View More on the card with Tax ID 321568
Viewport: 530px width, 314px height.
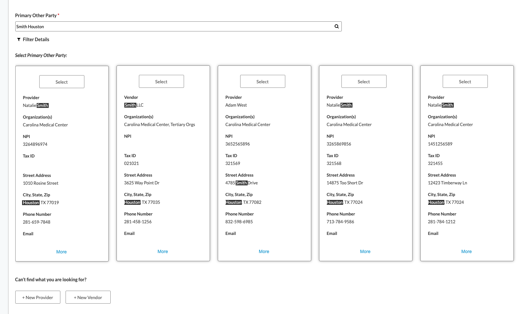(x=365, y=251)
